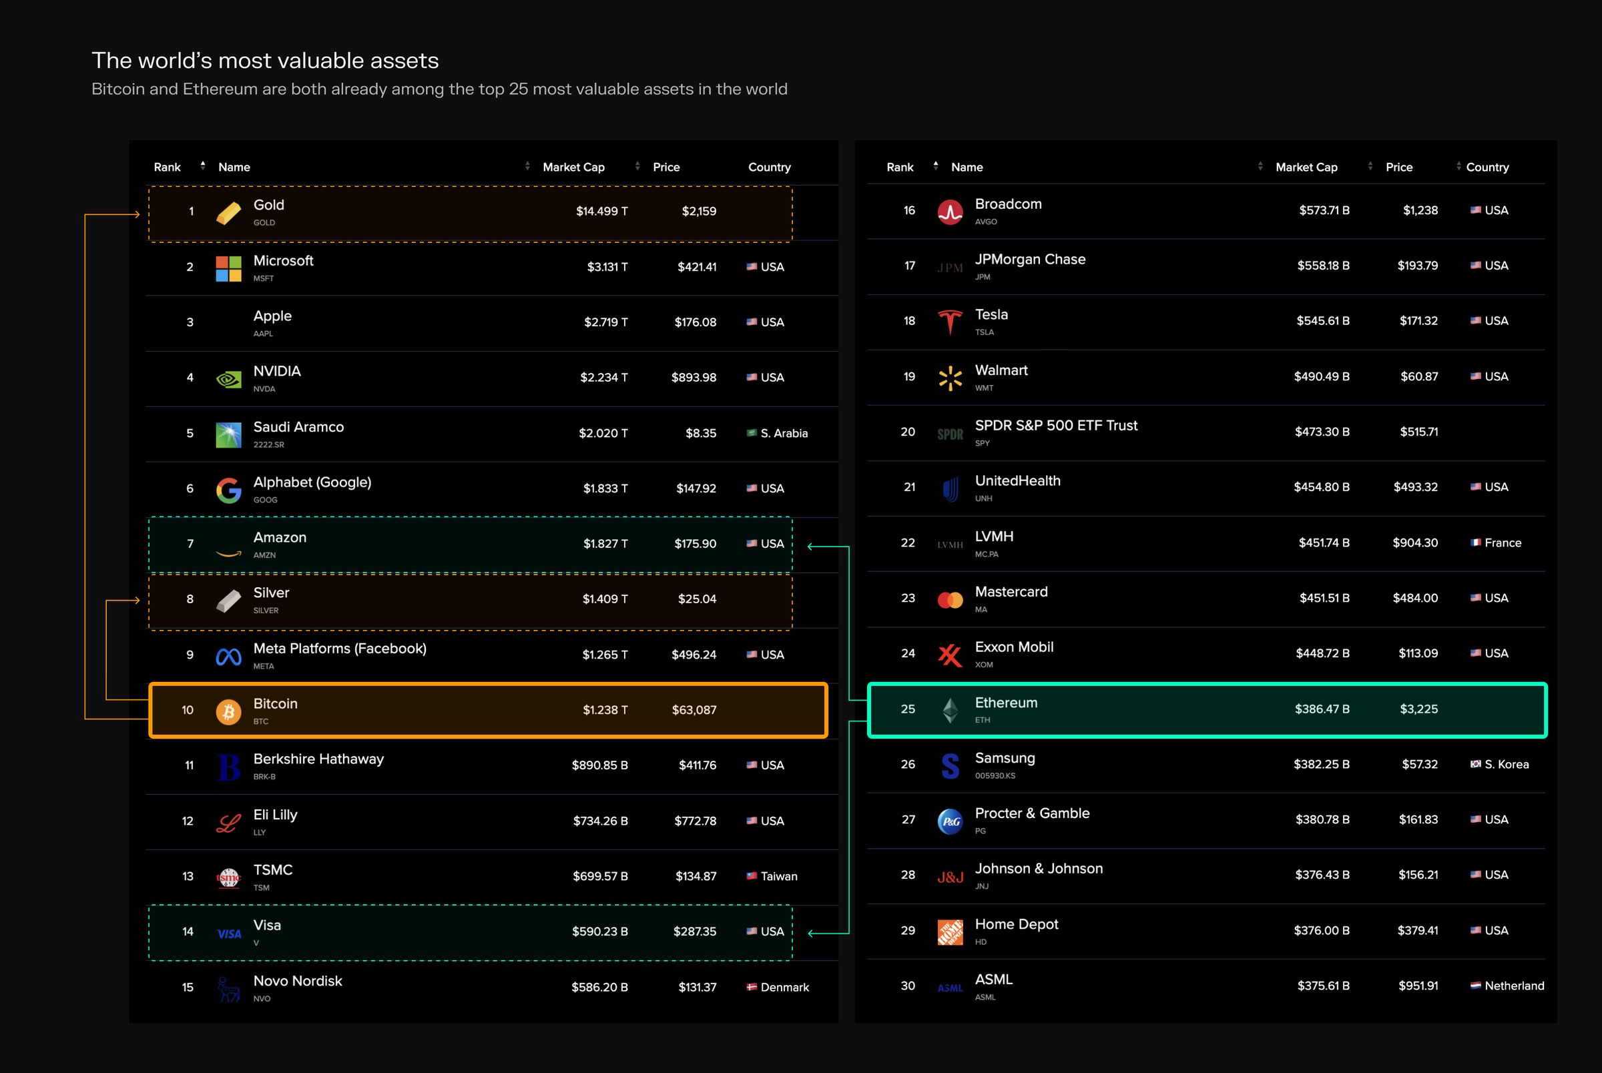
Task: Click the Meta Platforms infinity logo
Action: pyautogui.click(x=228, y=656)
